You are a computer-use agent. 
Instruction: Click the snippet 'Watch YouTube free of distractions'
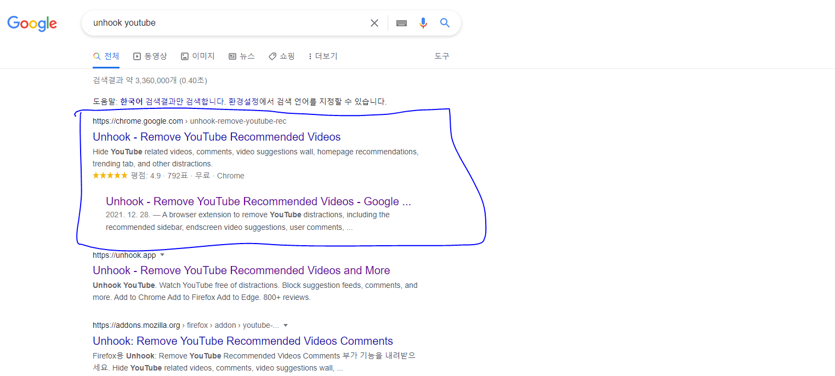point(218,285)
